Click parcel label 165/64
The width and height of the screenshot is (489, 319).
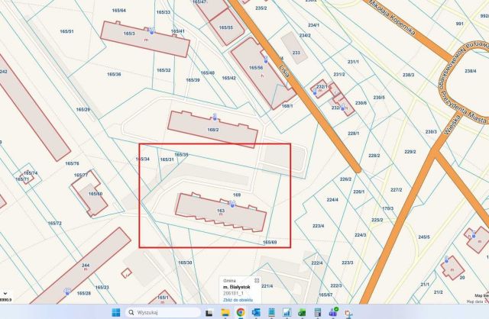[119, 11]
